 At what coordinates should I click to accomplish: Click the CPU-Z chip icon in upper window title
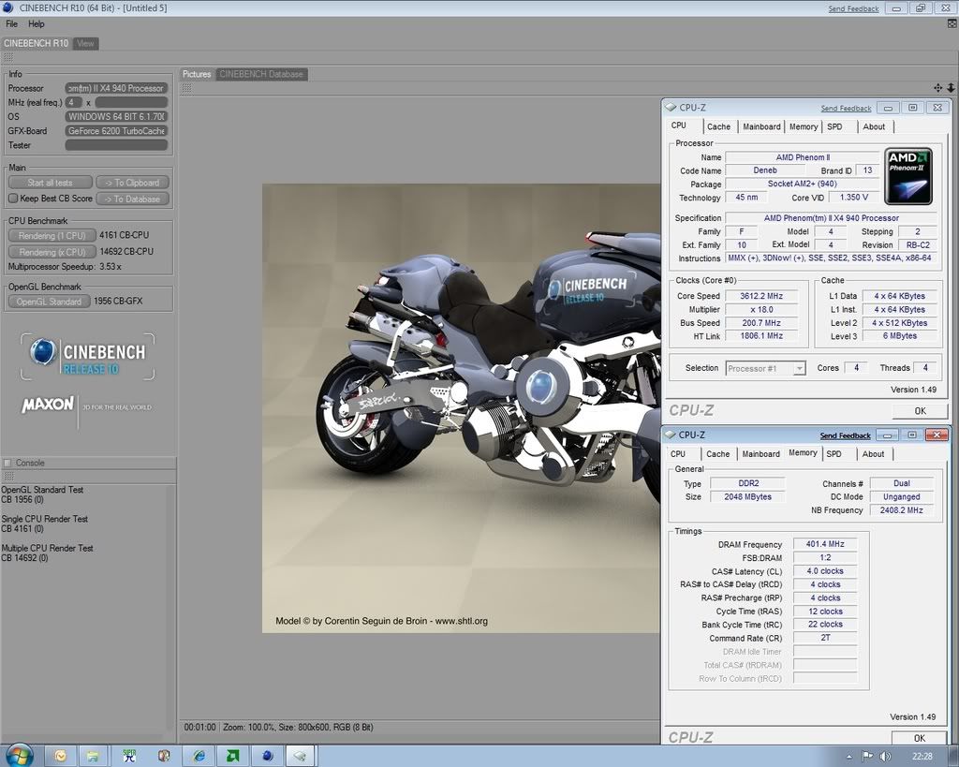(x=671, y=107)
